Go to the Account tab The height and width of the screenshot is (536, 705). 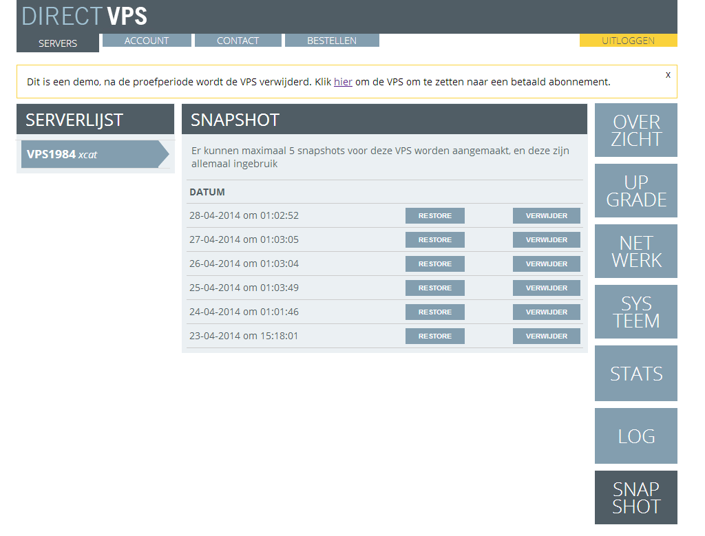[x=147, y=41]
